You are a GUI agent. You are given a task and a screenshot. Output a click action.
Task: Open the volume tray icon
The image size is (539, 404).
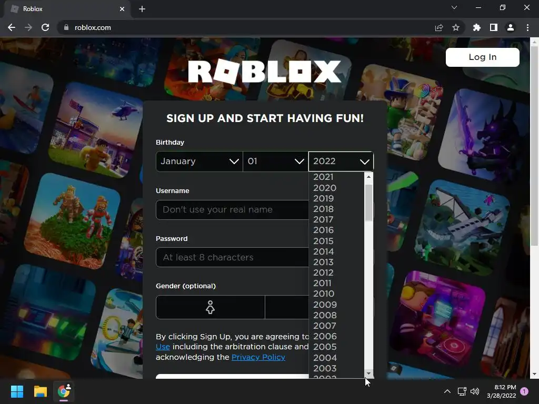pos(475,391)
